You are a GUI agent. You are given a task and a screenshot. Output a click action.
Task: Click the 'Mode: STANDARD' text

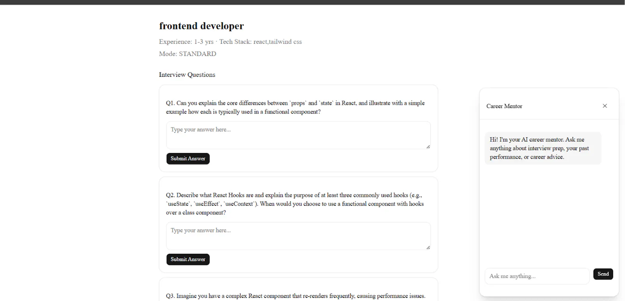[x=187, y=54]
